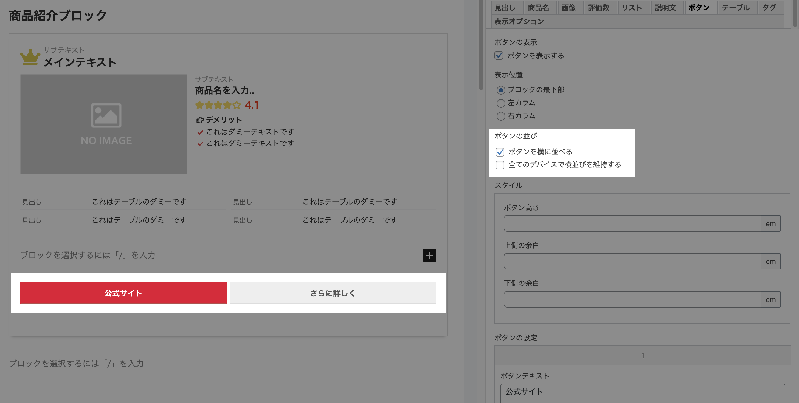
Task: Click the red 公式サイト button
Action: point(123,293)
